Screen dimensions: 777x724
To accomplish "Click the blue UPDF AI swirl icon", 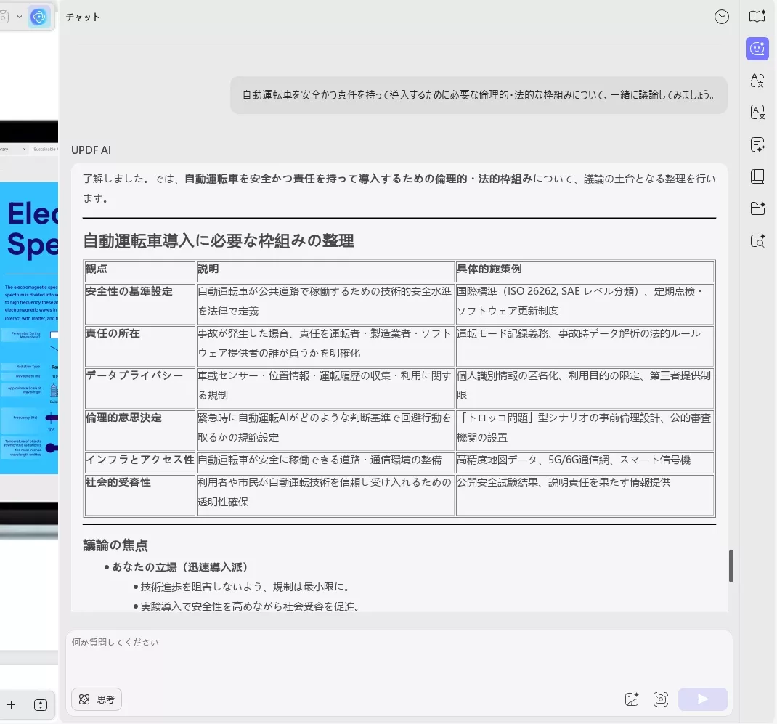I will (x=38, y=17).
